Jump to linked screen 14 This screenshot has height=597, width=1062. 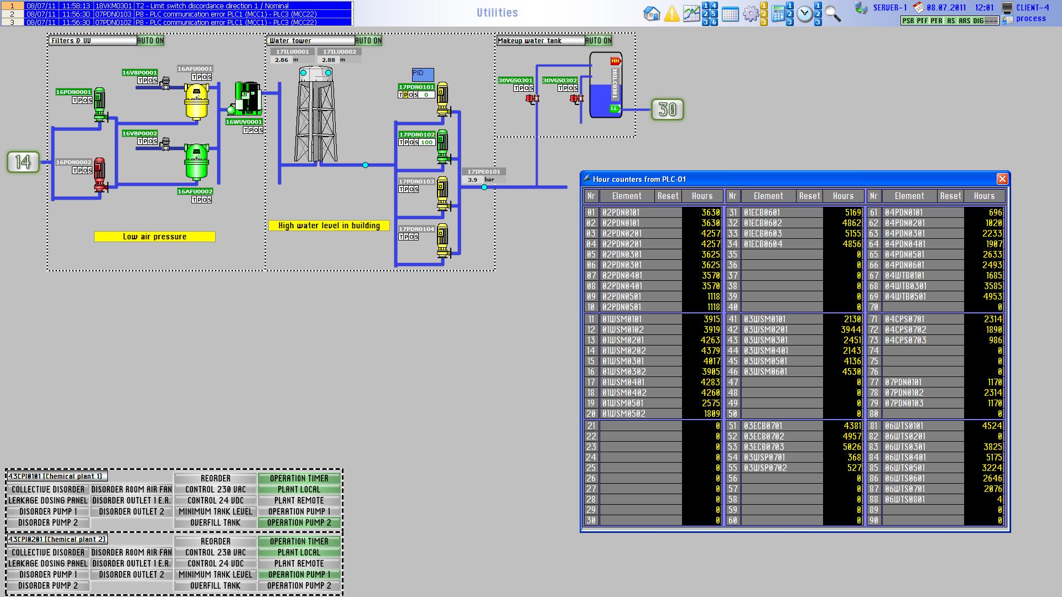23,162
